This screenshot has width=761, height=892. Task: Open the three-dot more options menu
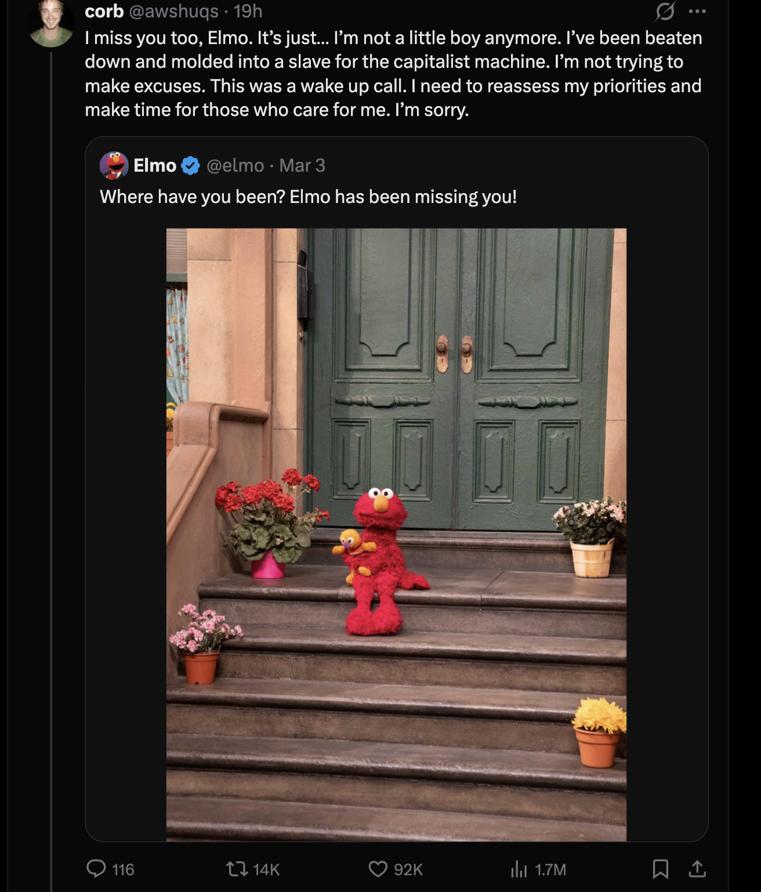point(697,11)
